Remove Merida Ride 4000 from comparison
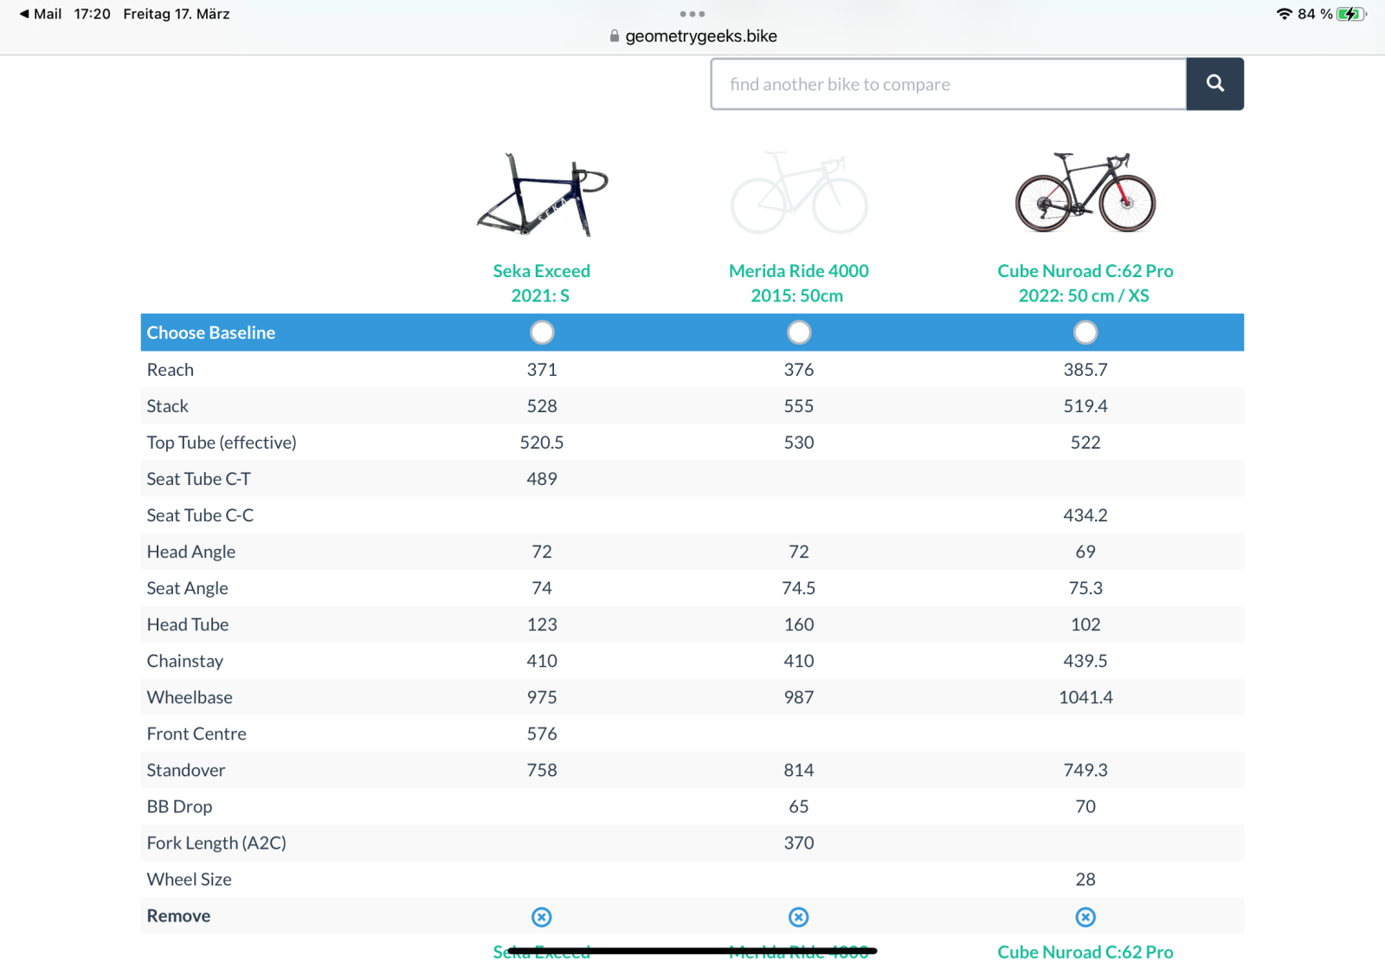 798,917
